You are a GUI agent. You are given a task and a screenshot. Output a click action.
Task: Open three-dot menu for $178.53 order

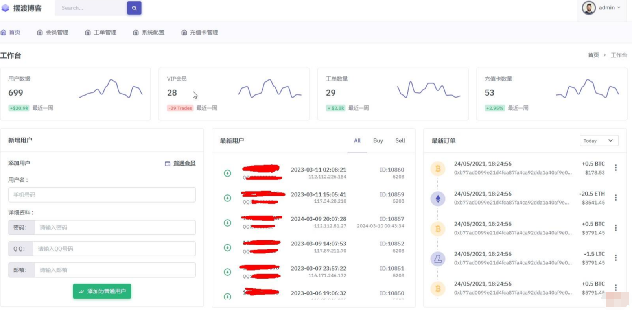coord(616,168)
